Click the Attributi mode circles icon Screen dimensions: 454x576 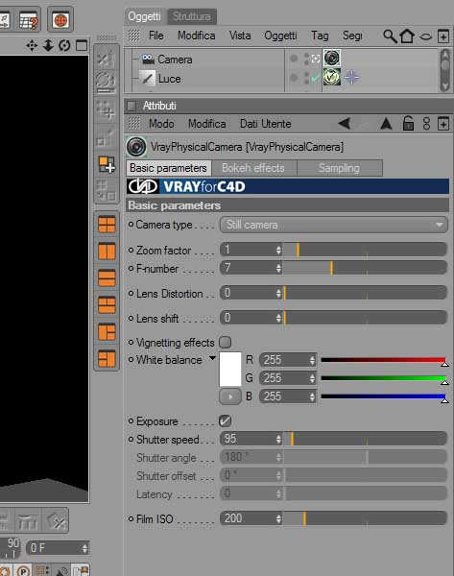[426, 124]
